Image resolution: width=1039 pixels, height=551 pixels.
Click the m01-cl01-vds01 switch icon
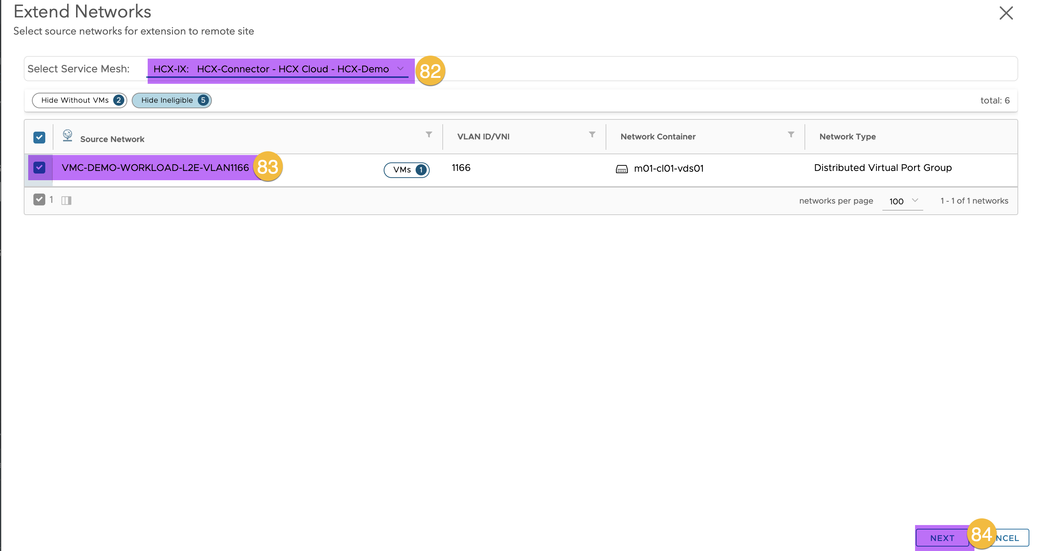click(622, 169)
